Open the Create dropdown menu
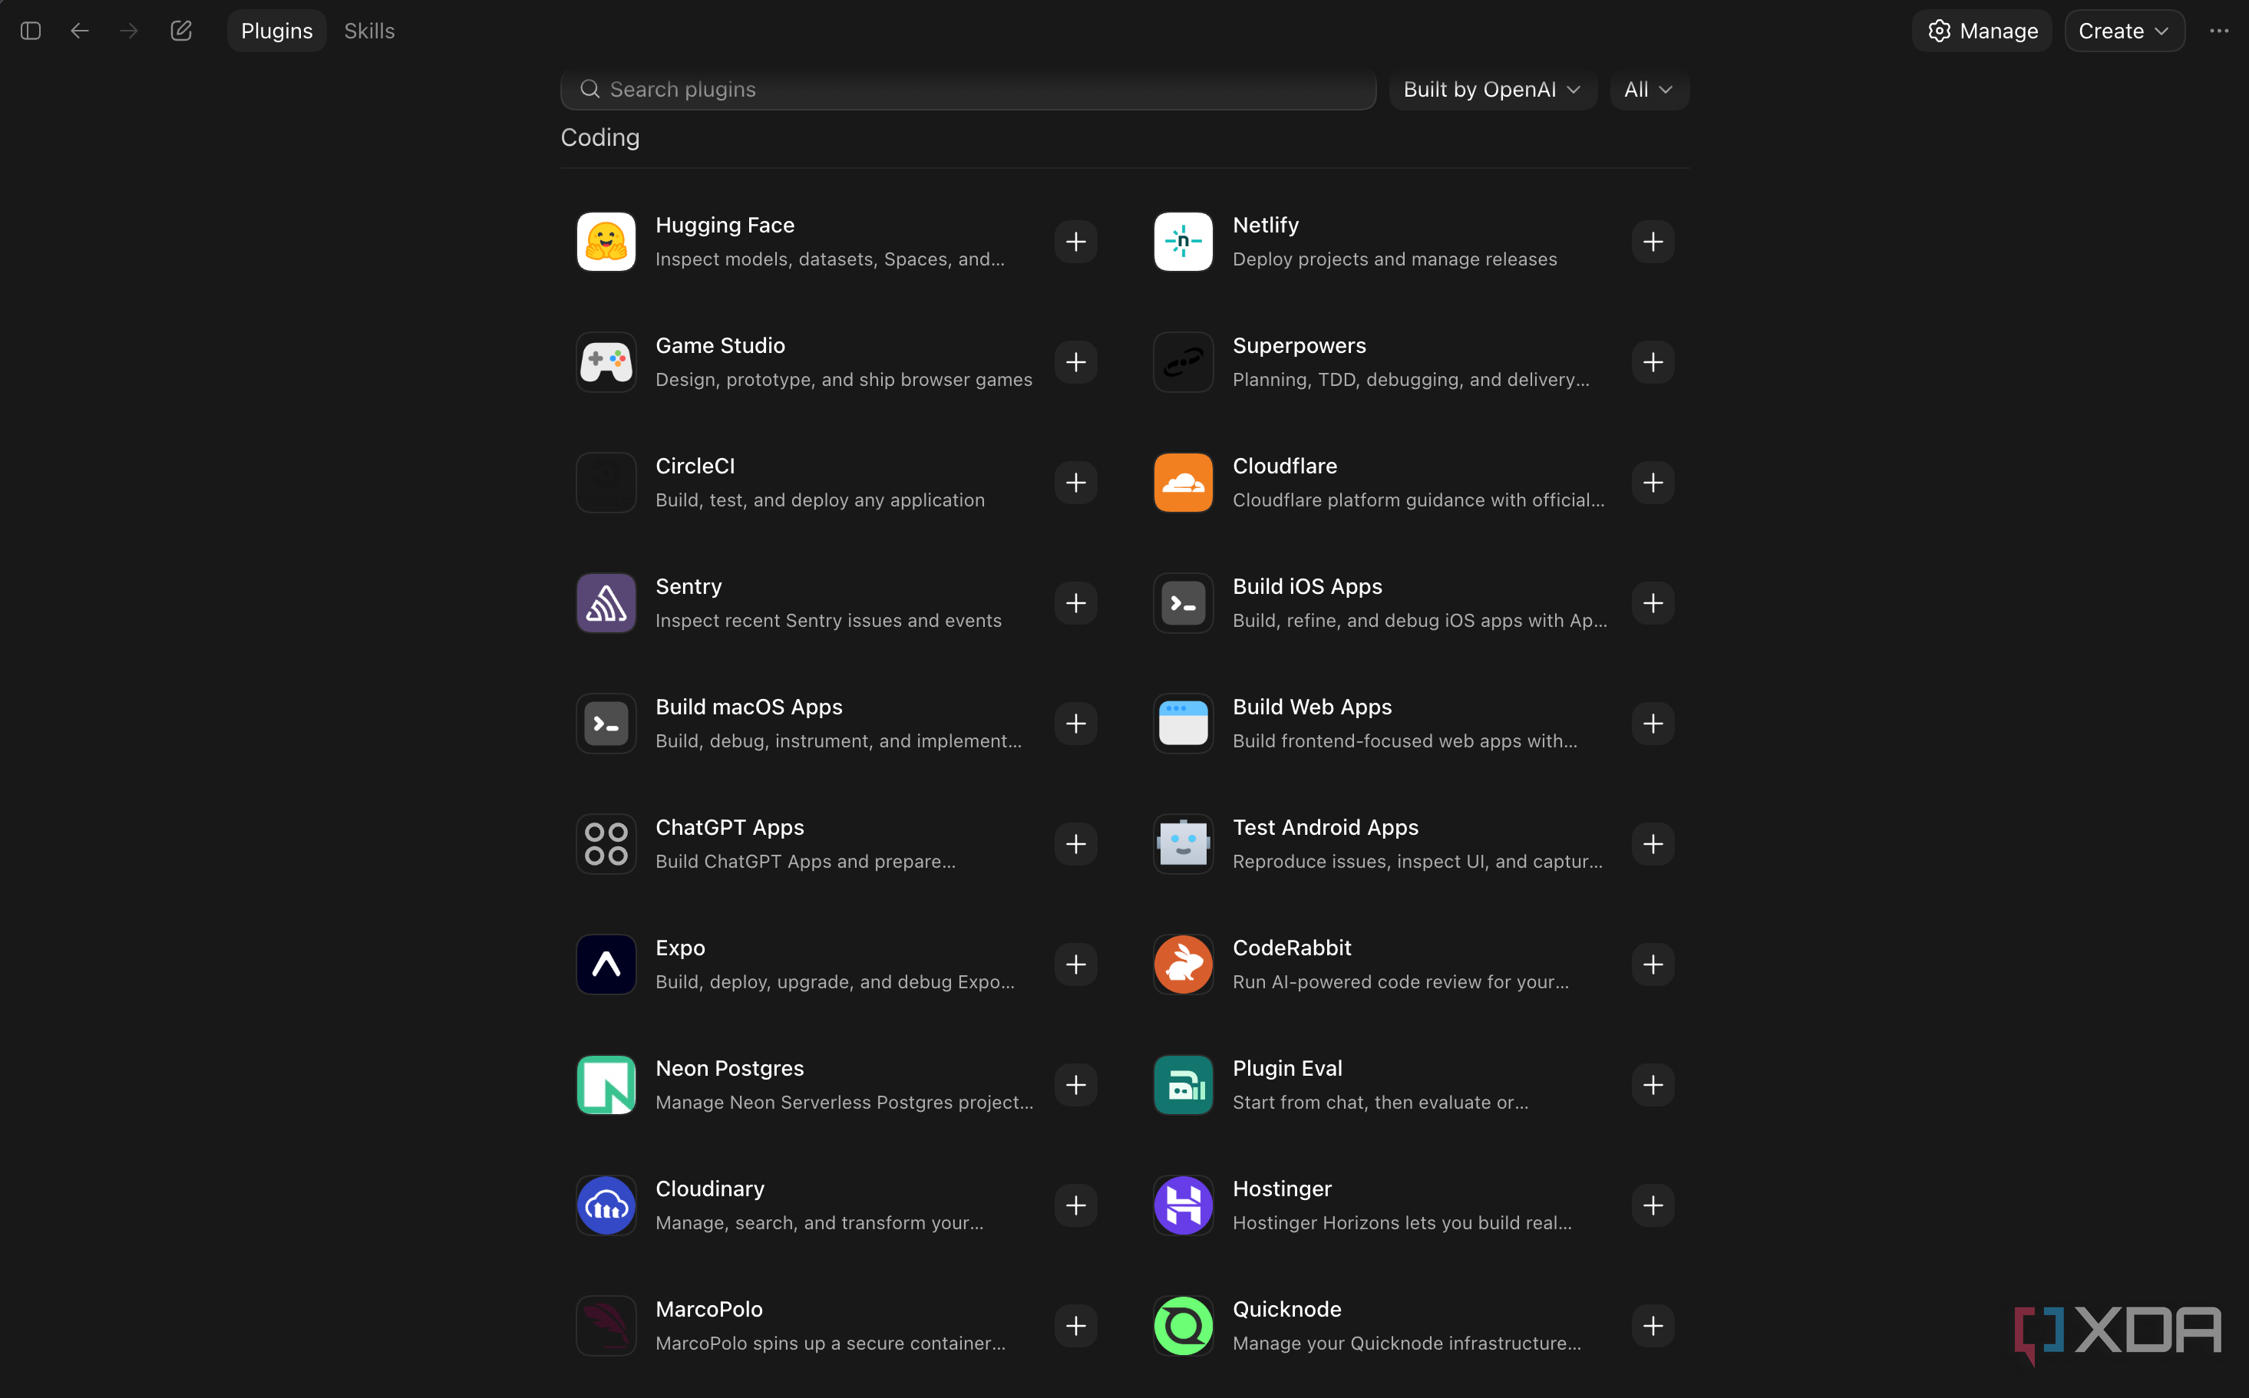The image size is (2249, 1398). pos(2124,31)
